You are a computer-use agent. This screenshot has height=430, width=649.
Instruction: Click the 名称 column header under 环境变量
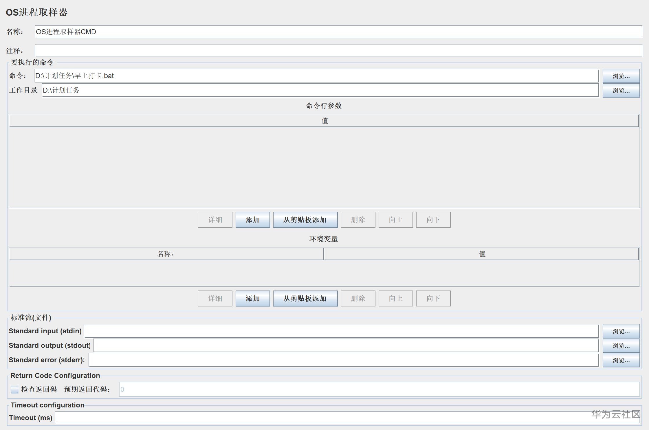point(166,254)
